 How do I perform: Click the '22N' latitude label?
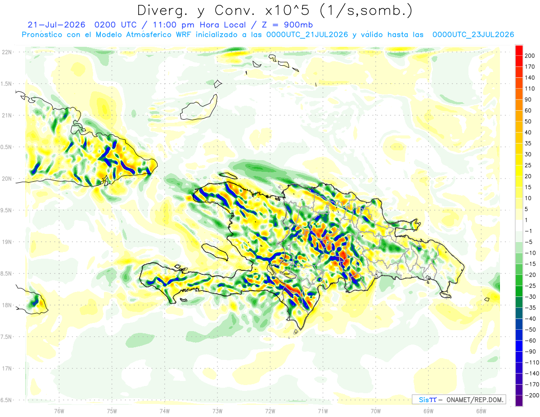pyautogui.click(x=7, y=52)
